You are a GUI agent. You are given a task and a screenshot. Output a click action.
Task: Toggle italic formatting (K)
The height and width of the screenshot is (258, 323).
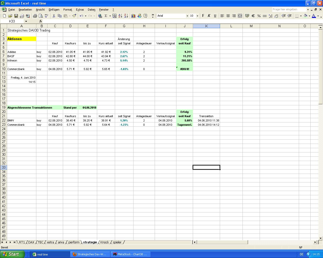pos(209,16)
